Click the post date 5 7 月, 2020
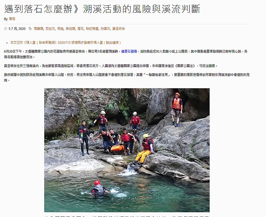The width and height of the screenshot is (266, 217). click(17, 29)
